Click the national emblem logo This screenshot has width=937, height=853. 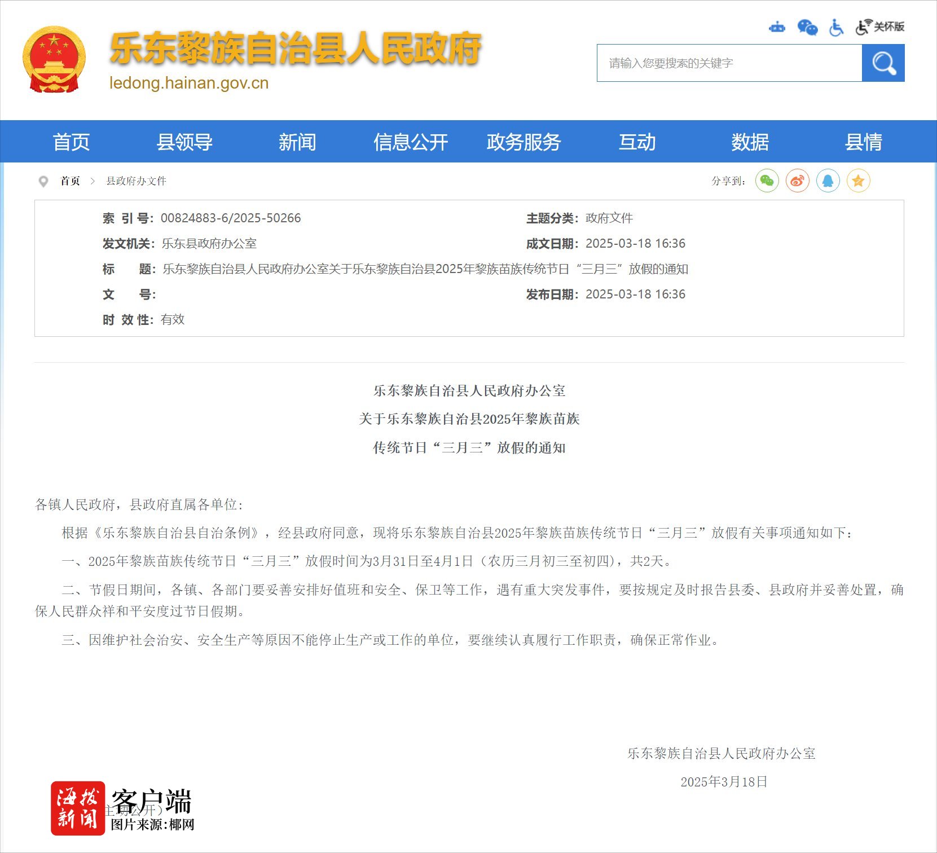click(54, 60)
